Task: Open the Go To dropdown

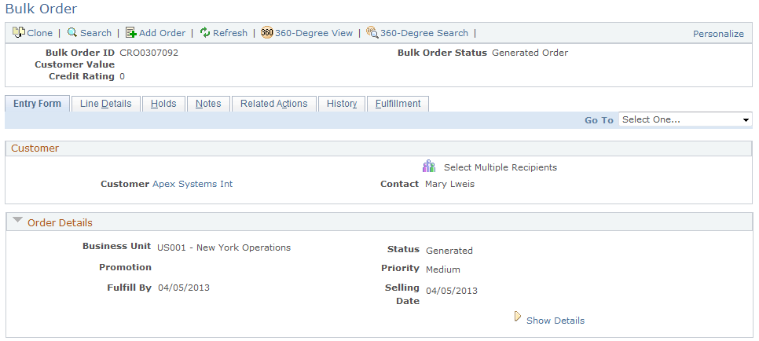Action: pos(685,119)
